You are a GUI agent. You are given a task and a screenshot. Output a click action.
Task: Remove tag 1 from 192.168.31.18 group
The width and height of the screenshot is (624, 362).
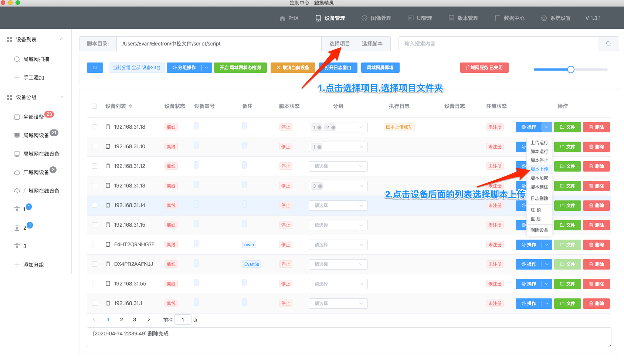pyautogui.click(x=319, y=128)
